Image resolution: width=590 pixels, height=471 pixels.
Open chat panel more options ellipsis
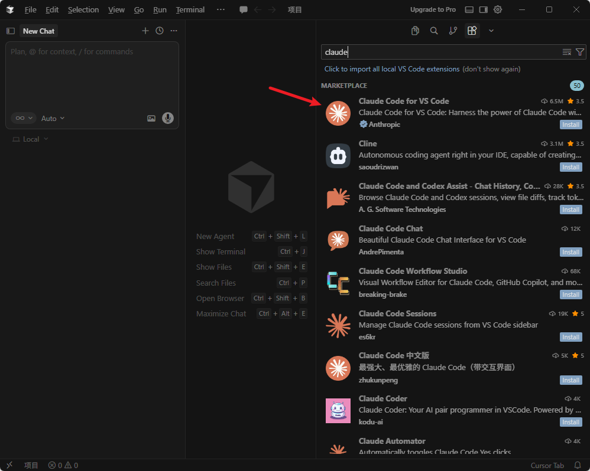(173, 31)
